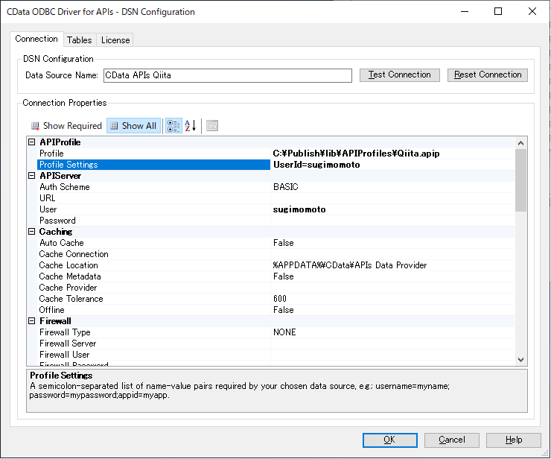551x459 pixels.
Task: Click the Qiita.apip profile path value
Action: click(x=356, y=153)
